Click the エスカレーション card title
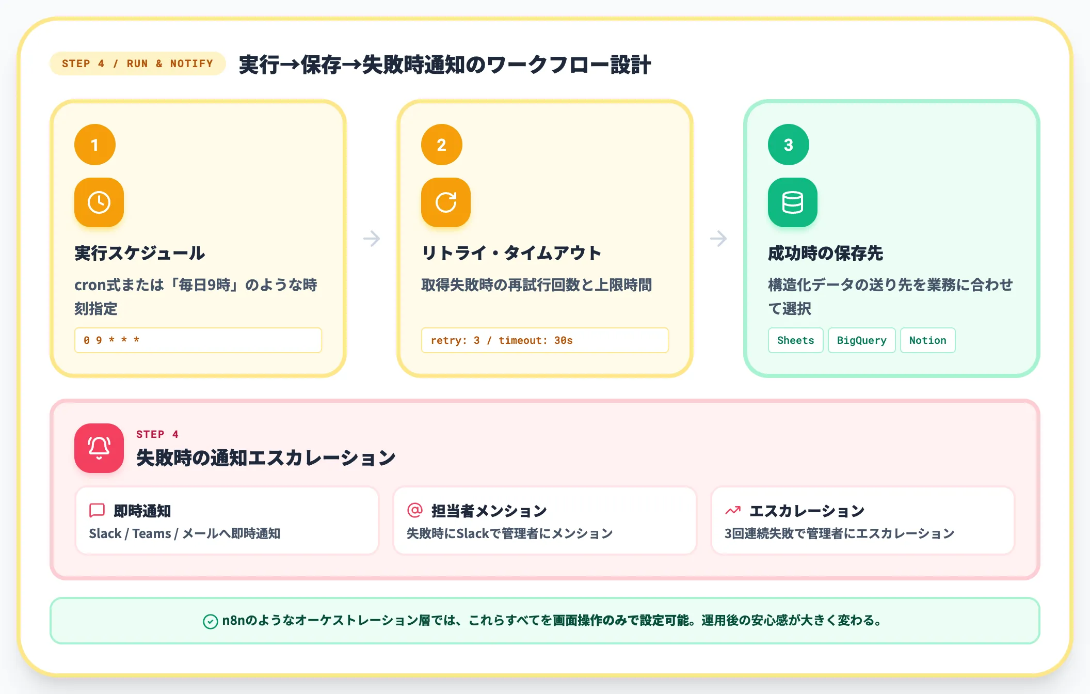Screen dimensions: 1090x694 pyautogui.click(x=807, y=511)
